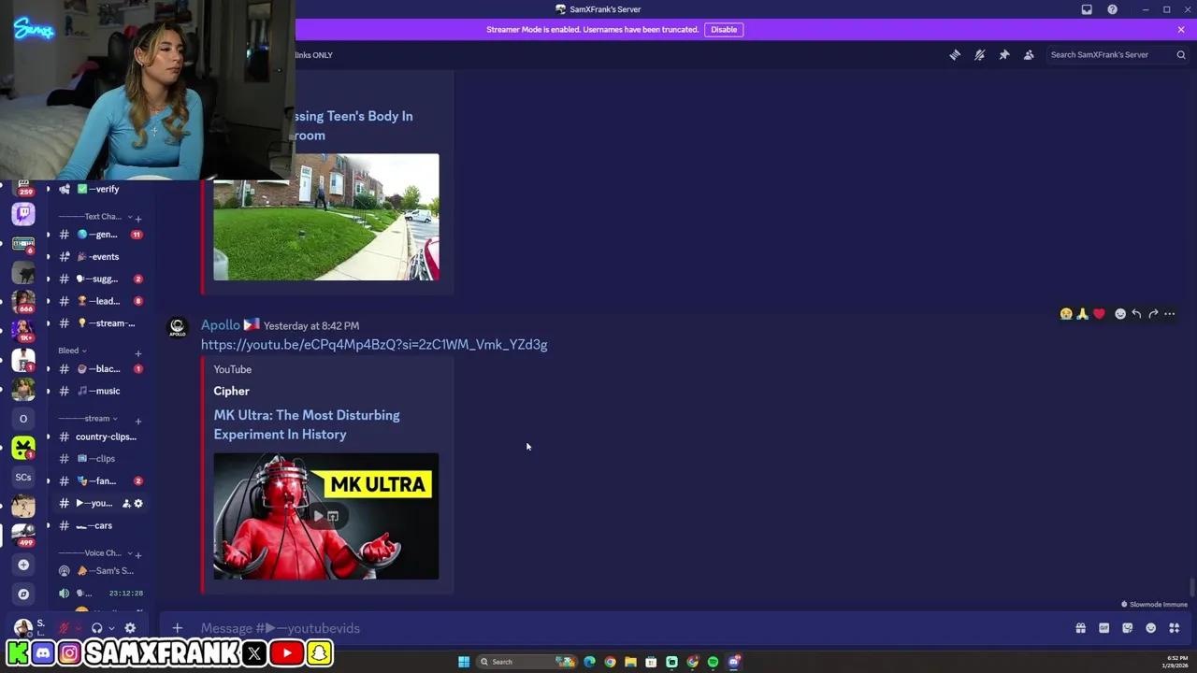Open the server with 499 badge
1197x673 pixels.
pos(23,535)
